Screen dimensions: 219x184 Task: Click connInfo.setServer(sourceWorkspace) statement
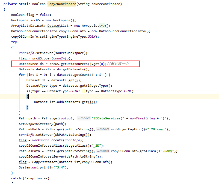click(x=53, y=53)
